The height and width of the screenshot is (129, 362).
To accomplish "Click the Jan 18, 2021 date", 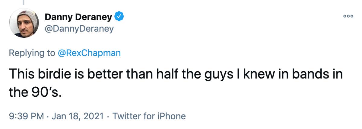I will (x=78, y=116).
